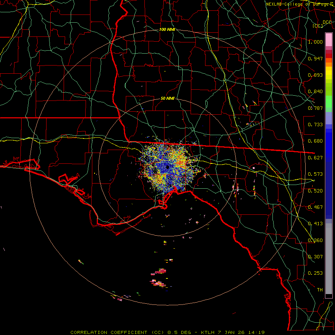Click the 0.840 color scale value
This screenshot has width=335, height=335.
(x=315, y=91)
